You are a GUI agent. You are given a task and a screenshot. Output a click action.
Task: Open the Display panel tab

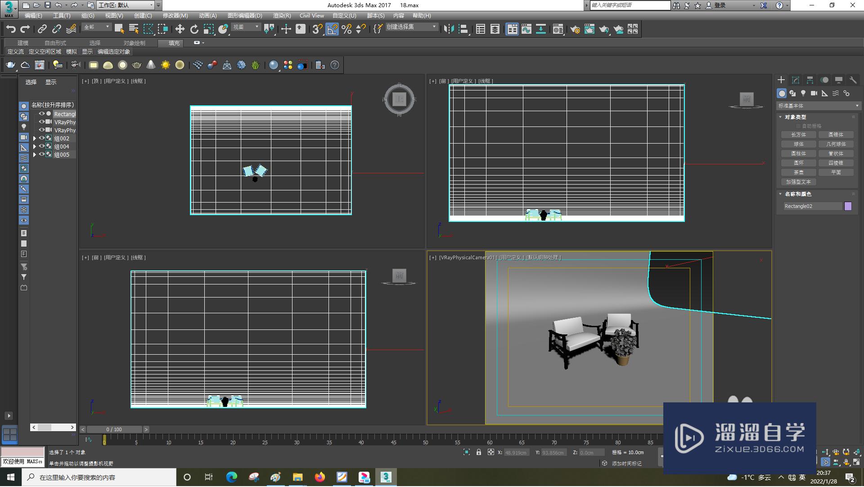(x=839, y=80)
